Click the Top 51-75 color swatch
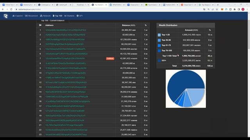The height and width of the screenshot is (140, 250). pos(159,45)
